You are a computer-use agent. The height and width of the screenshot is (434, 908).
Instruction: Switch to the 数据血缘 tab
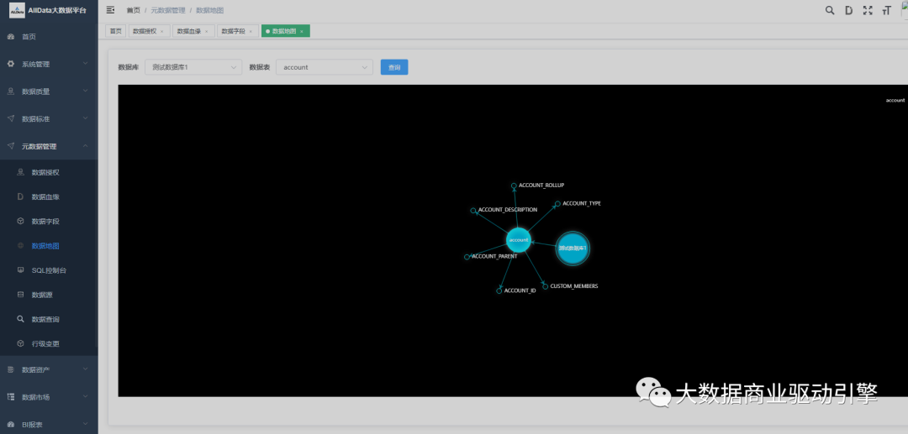[x=189, y=31]
